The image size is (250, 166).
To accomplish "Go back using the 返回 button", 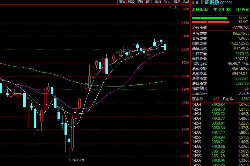I will coord(186,2).
